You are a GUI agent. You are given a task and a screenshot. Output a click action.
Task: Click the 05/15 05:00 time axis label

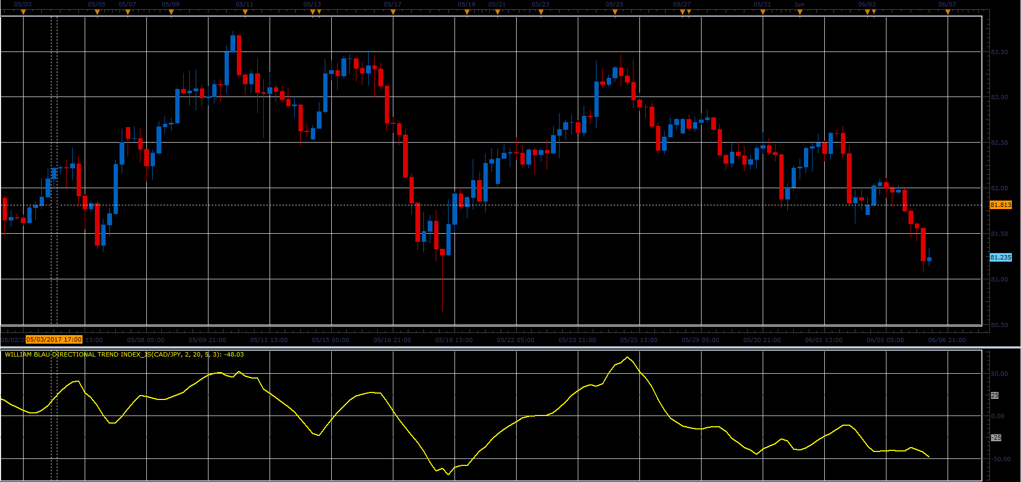pyautogui.click(x=331, y=340)
